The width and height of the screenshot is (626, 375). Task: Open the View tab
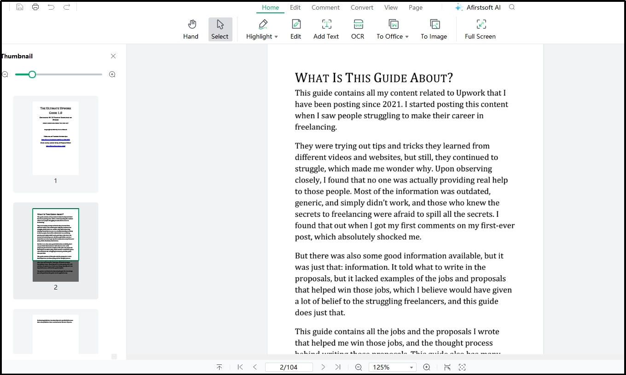point(391,7)
